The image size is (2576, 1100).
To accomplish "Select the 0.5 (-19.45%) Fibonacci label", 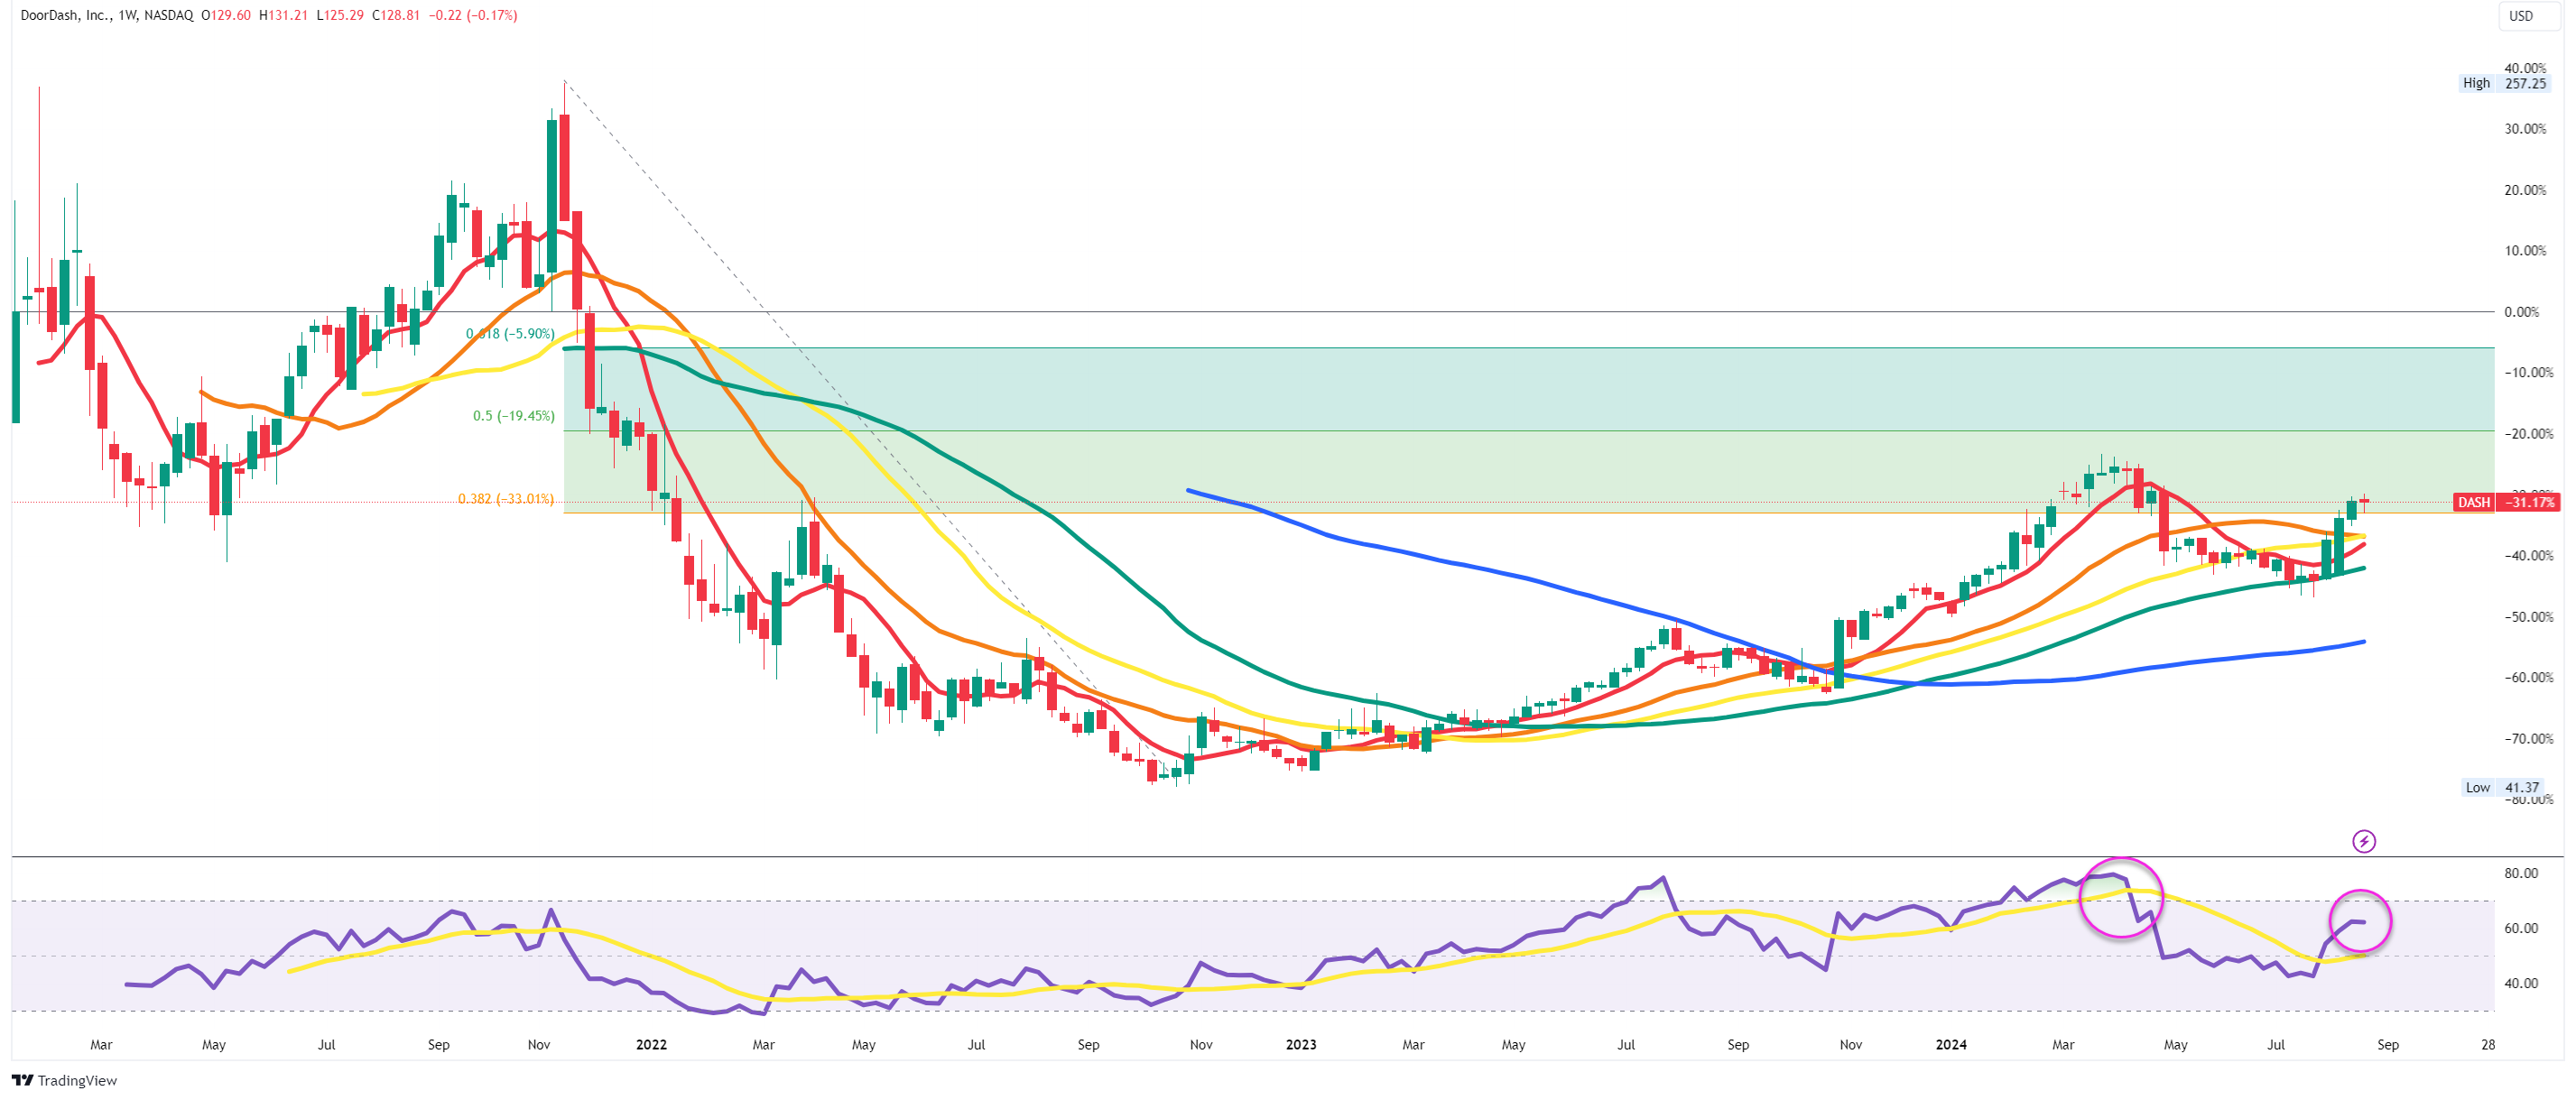I will [x=513, y=415].
